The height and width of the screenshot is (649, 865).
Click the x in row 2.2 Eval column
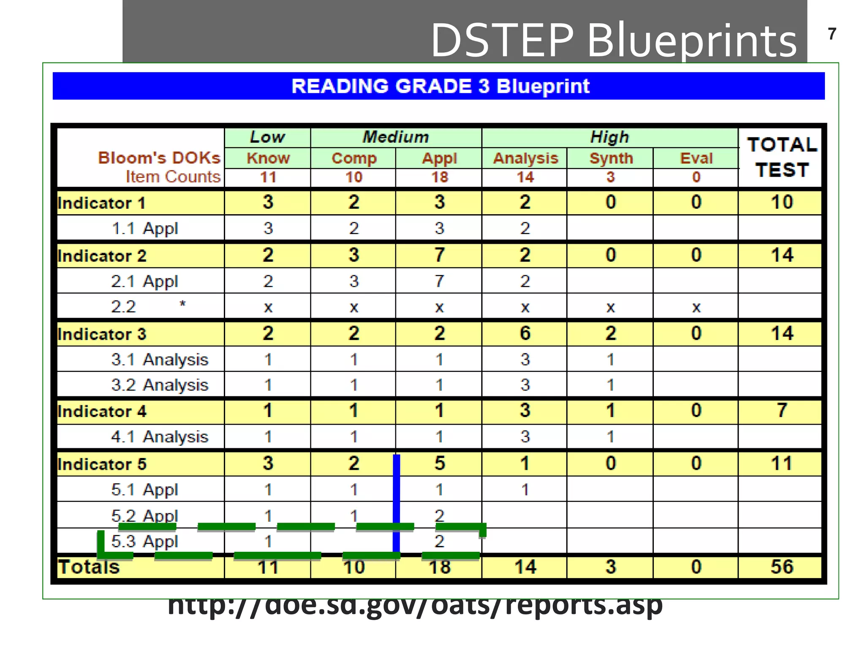pyautogui.click(x=696, y=308)
